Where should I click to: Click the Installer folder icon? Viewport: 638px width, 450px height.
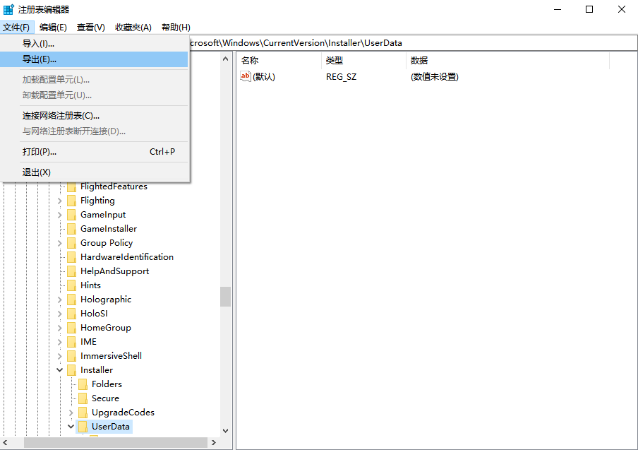71,370
